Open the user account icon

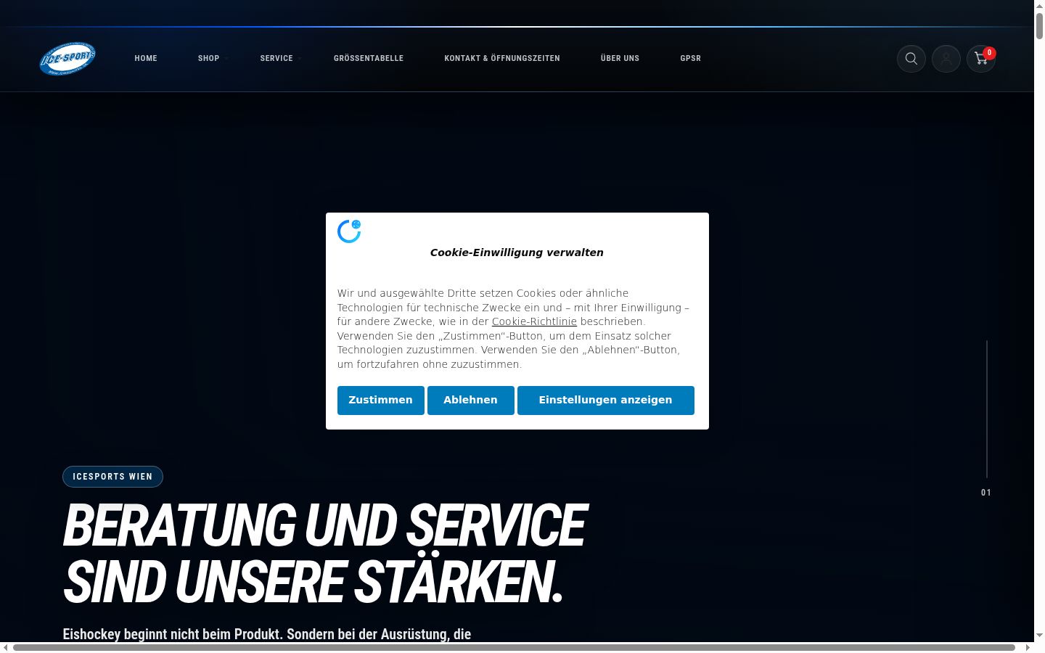(x=946, y=59)
